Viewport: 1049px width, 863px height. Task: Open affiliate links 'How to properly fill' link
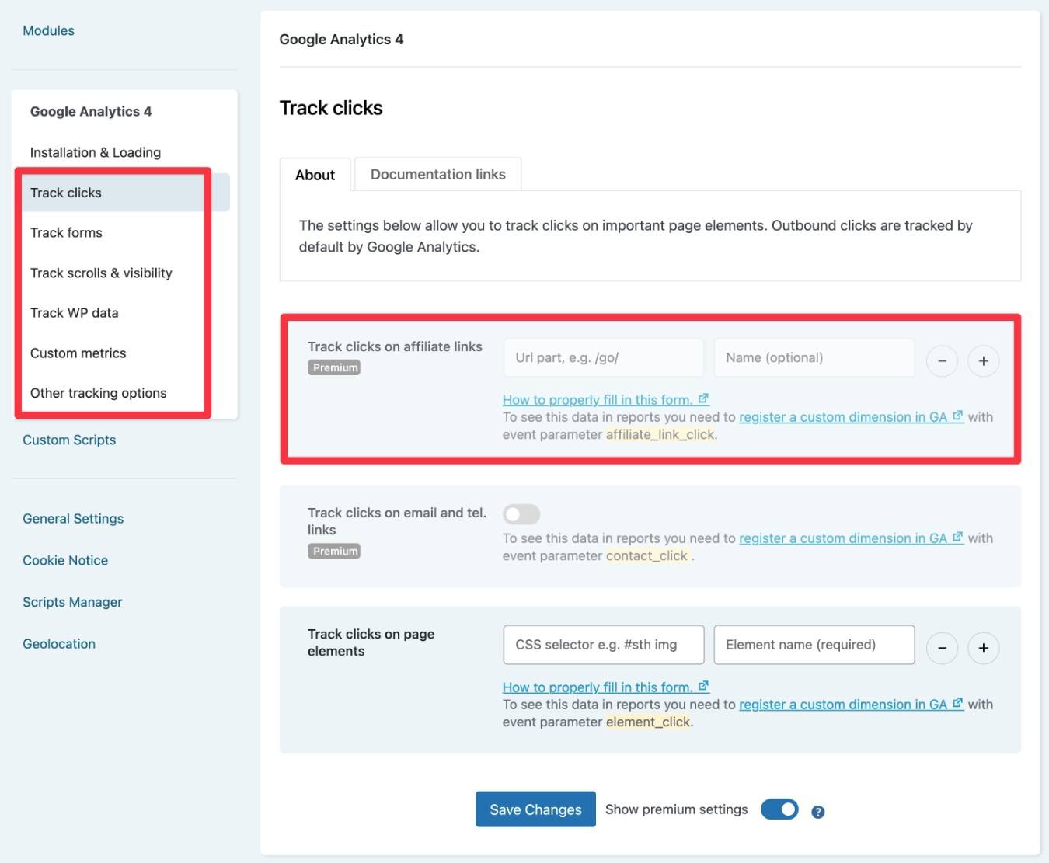[x=605, y=400]
